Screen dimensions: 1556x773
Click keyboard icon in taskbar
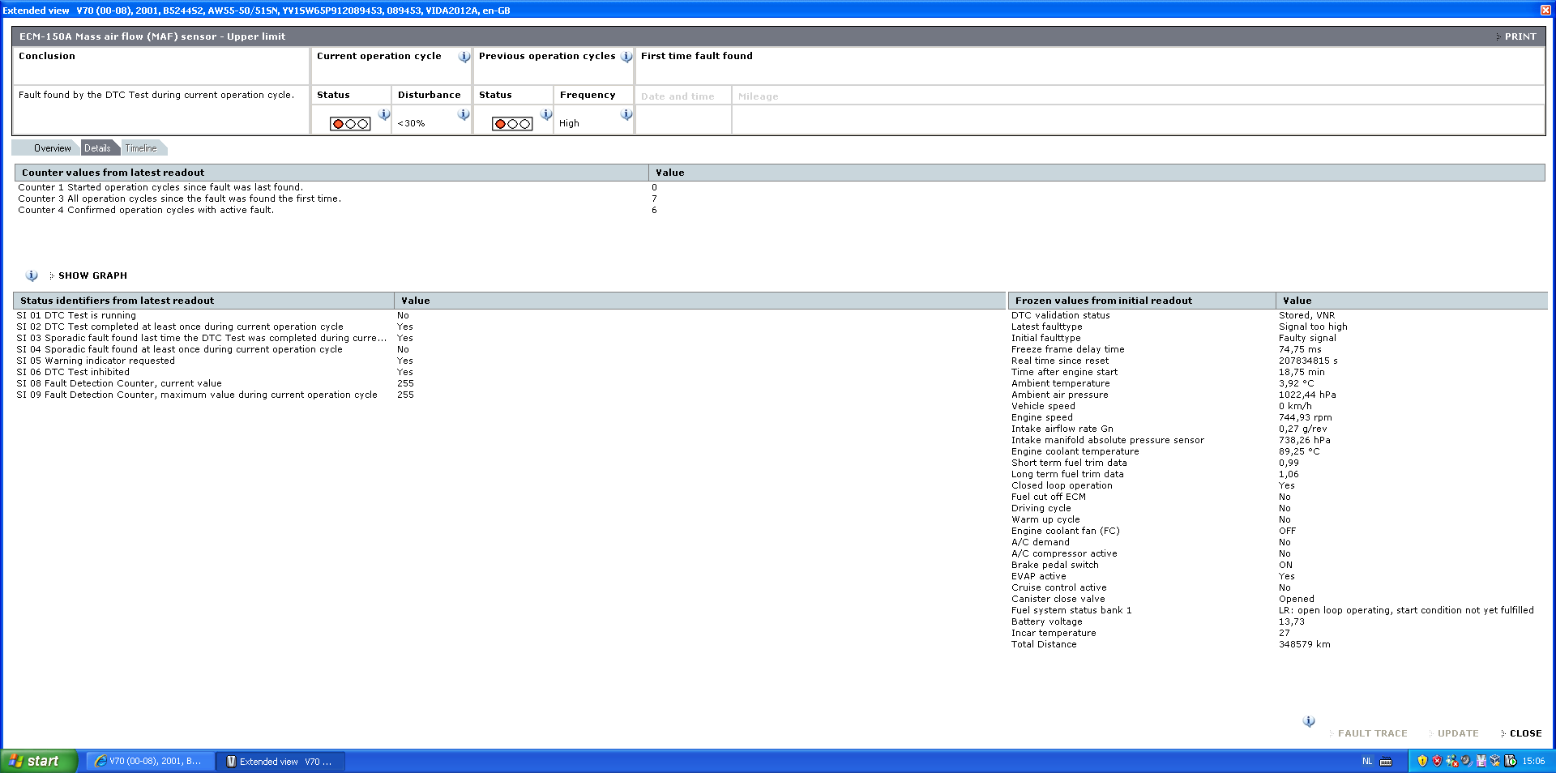[1386, 761]
